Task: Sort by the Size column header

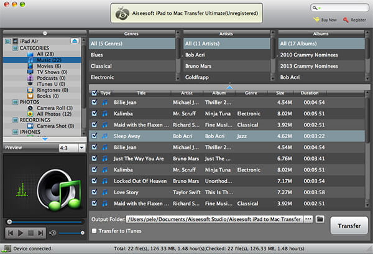Action: (x=280, y=93)
